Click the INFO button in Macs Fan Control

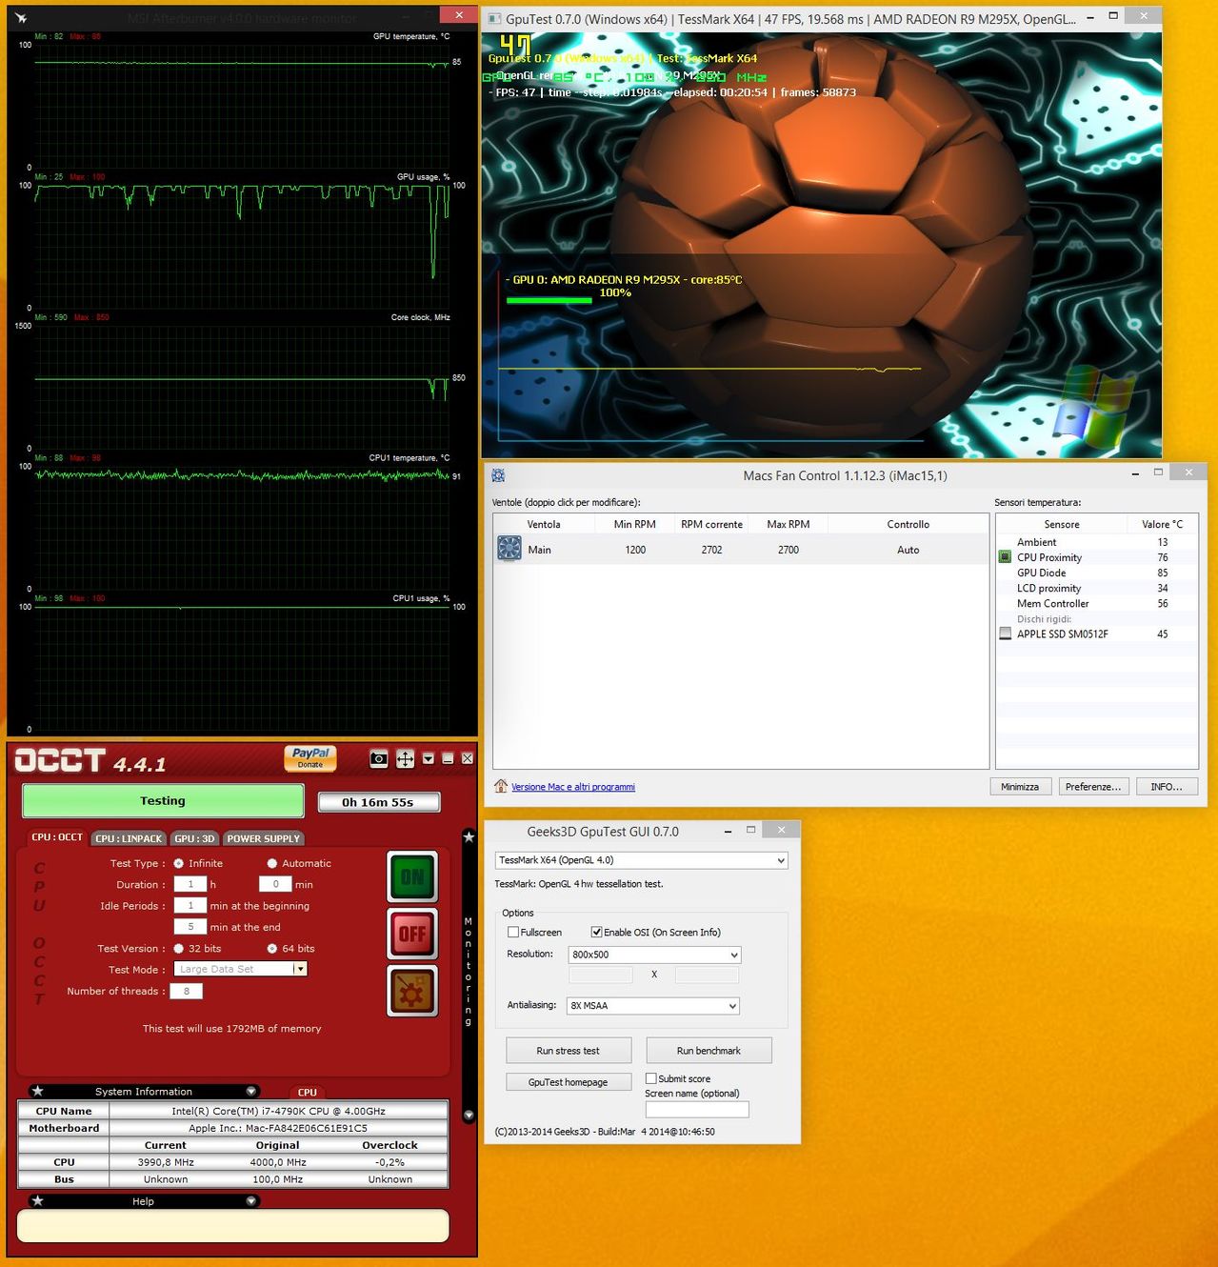click(1167, 786)
